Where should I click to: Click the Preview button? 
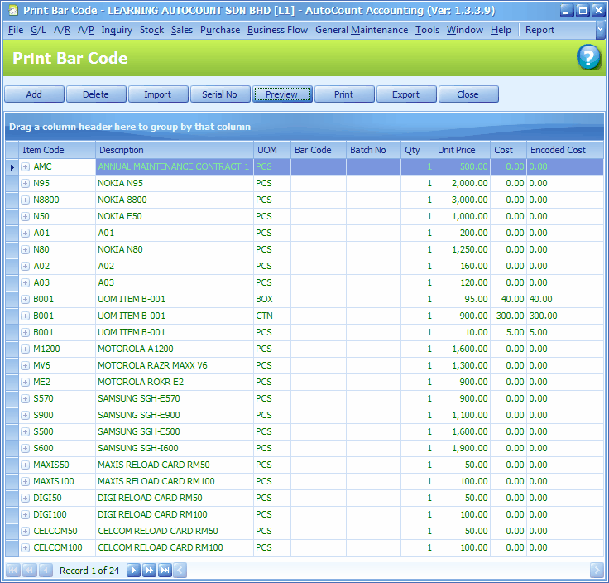coord(282,94)
